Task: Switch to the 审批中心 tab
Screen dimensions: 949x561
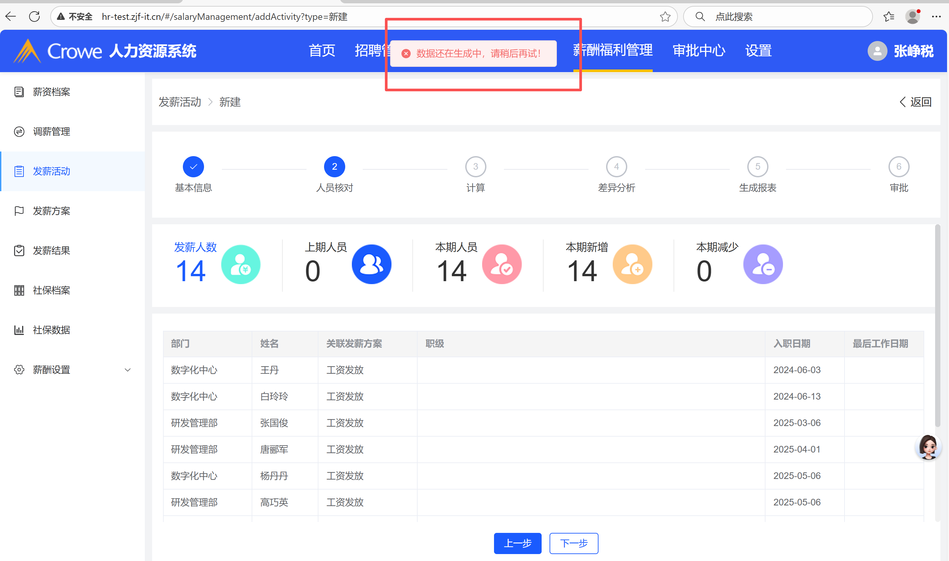Action: point(699,51)
